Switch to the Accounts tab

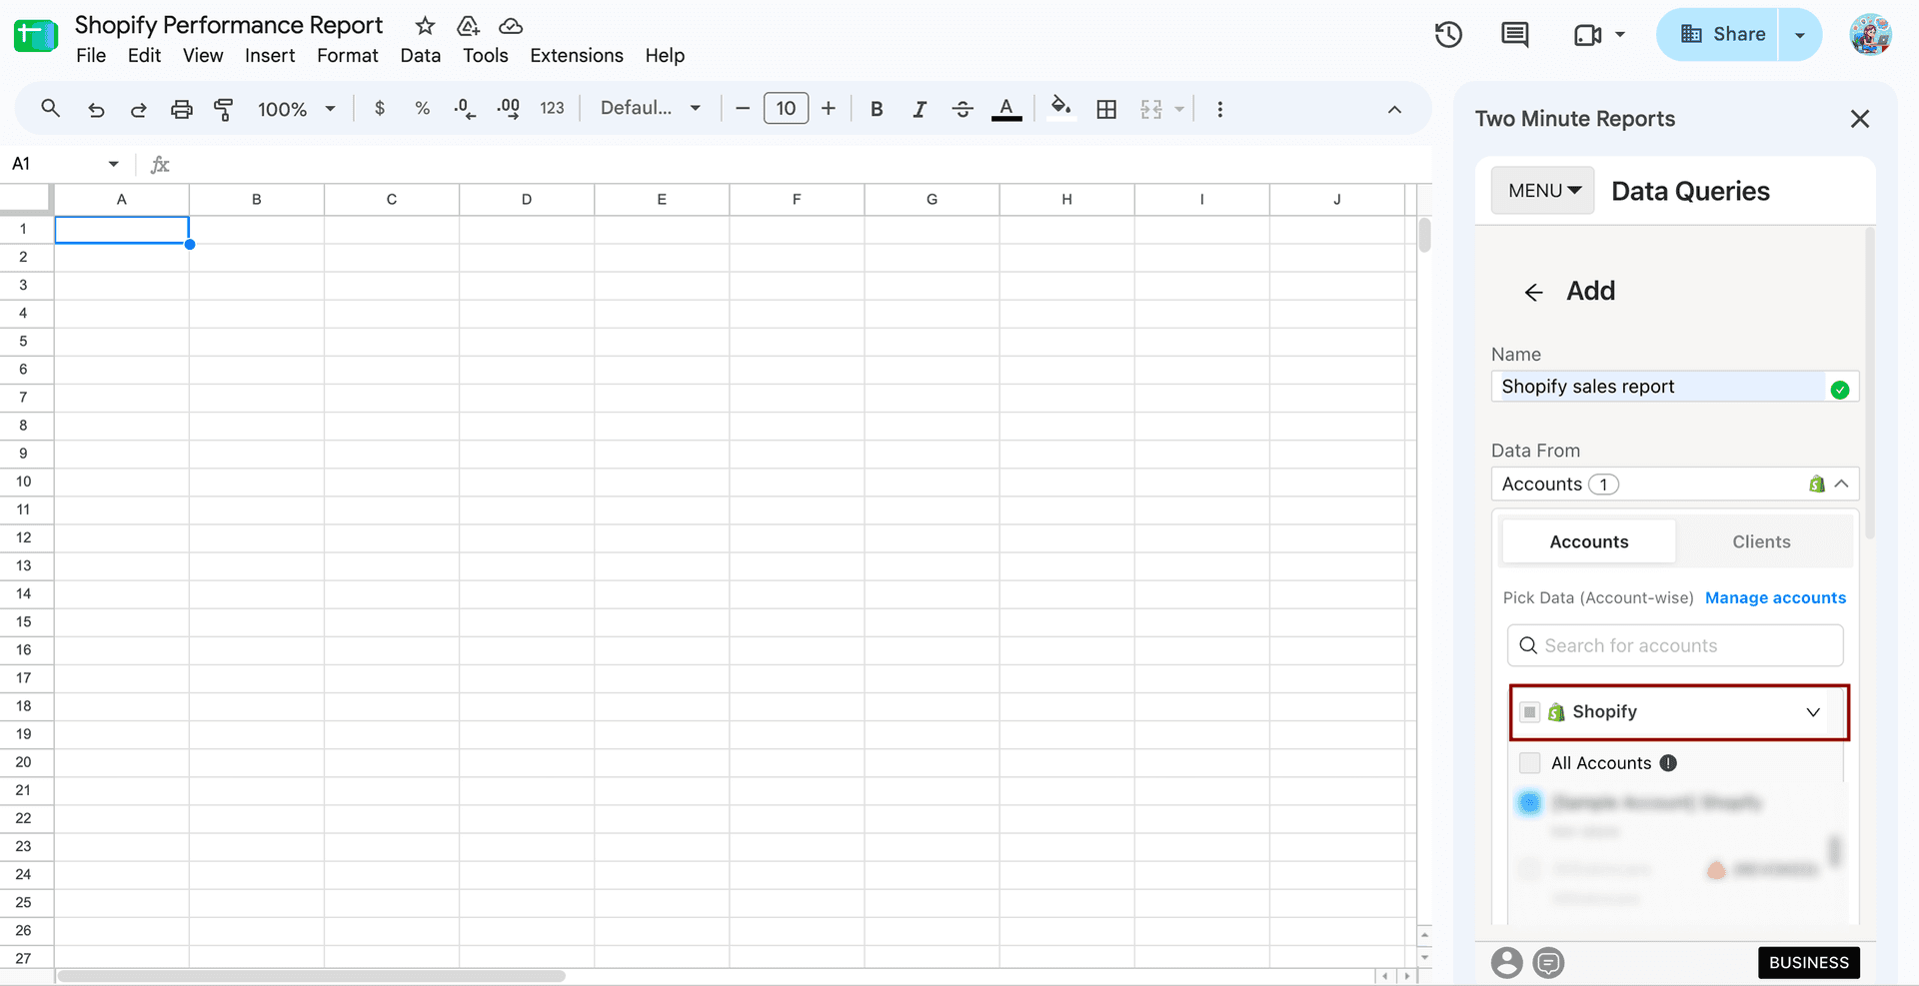(x=1589, y=541)
